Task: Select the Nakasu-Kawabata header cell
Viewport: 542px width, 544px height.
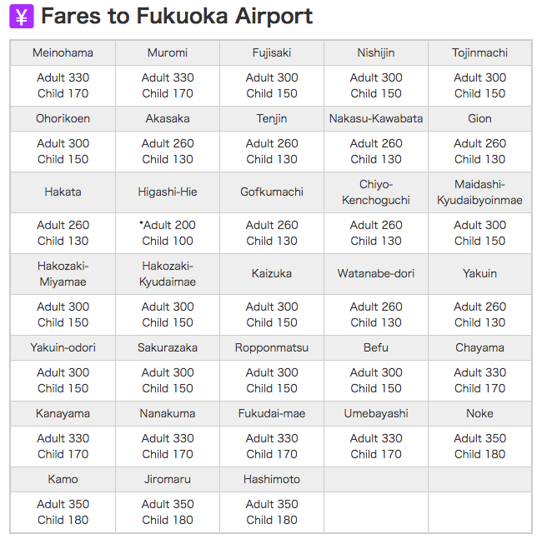Action: pos(376,118)
